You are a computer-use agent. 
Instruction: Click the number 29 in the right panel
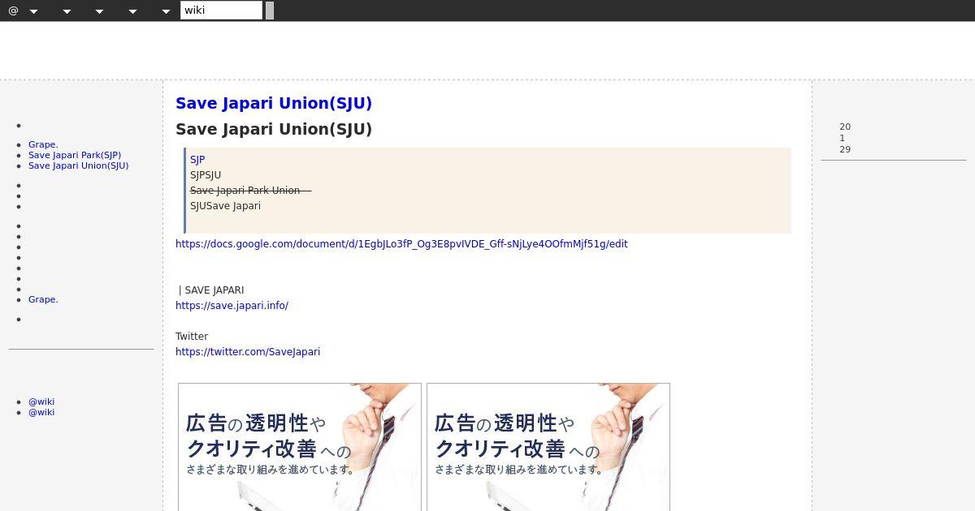(845, 149)
